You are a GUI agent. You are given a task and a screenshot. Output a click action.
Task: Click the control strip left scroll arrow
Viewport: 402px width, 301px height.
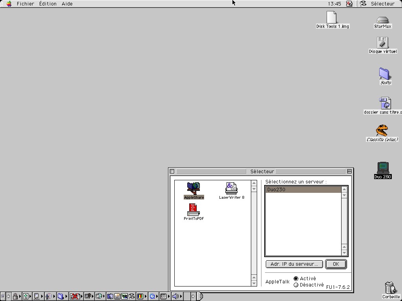pos(9,296)
